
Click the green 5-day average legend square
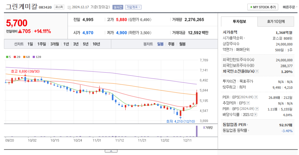point(7,57)
